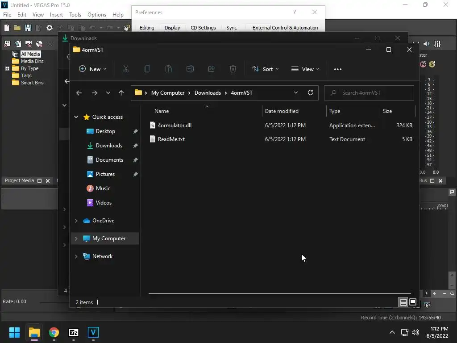457x343 pixels.
Task: Toggle the yellow Solo button on Master
Action: [x=432, y=64]
